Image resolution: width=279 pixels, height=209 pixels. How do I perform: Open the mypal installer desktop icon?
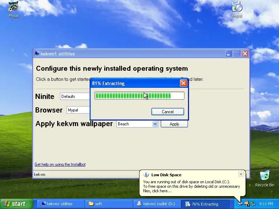(237, 9)
